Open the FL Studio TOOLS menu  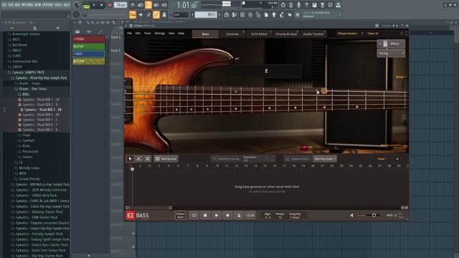59,5
